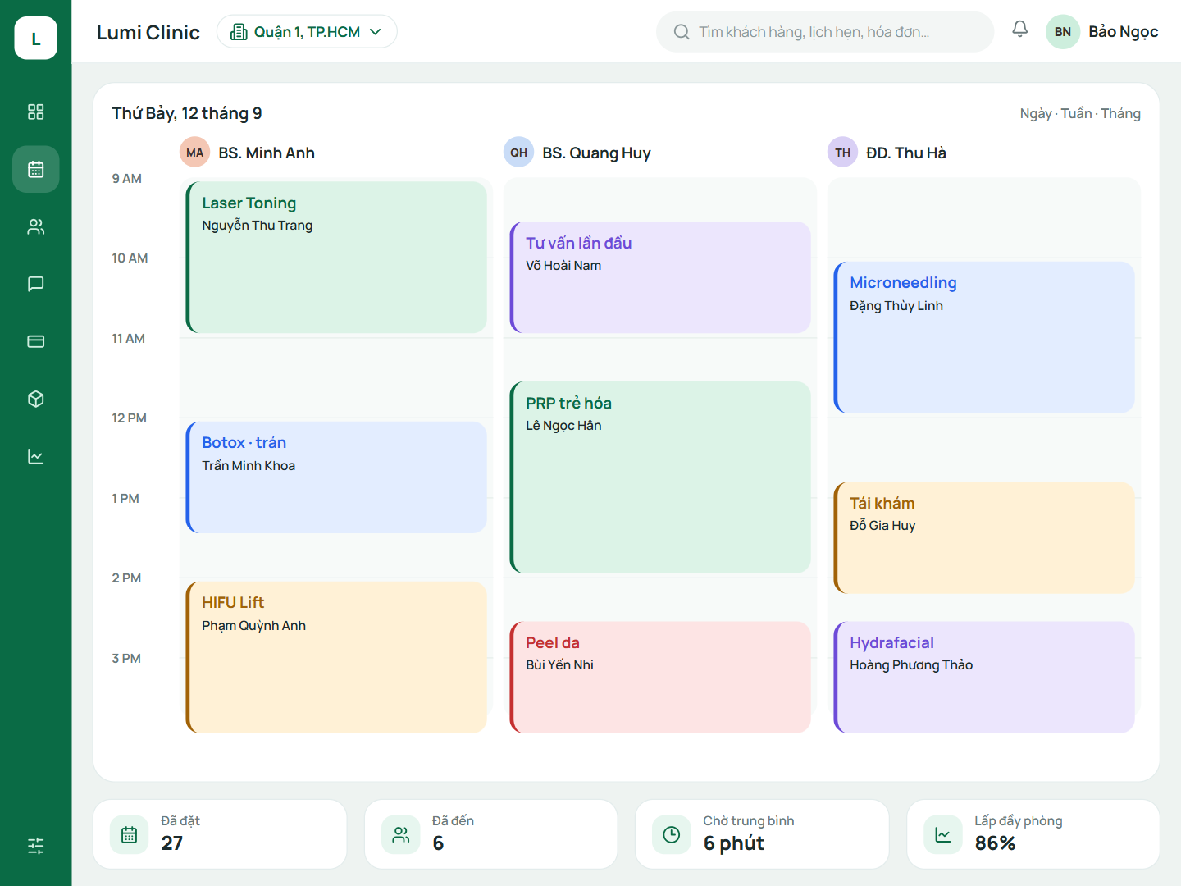Image resolution: width=1181 pixels, height=886 pixels.
Task: Open the dashboard grid icon in sidebar
Action: click(35, 112)
